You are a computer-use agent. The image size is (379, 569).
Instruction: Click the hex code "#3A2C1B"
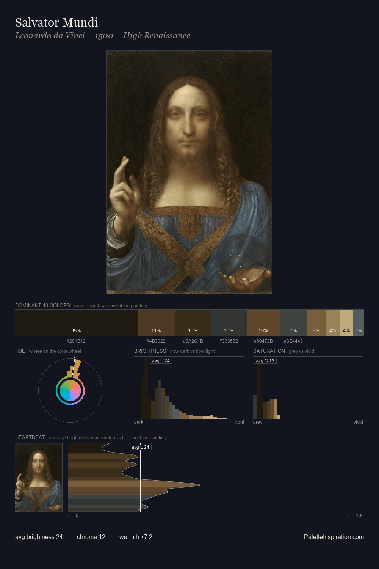point(193,341)
